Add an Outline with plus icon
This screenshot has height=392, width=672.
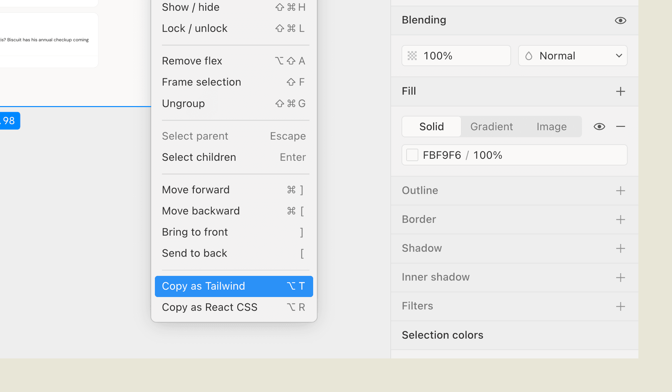point(620,191)
